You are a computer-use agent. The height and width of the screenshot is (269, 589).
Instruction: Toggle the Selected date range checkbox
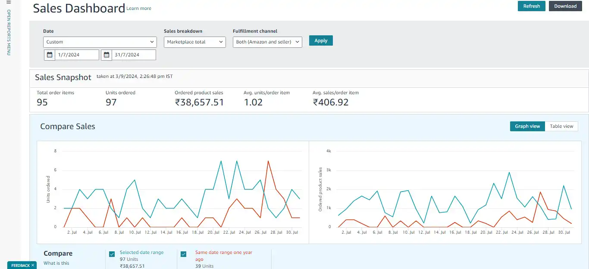[x=112, y=254]
